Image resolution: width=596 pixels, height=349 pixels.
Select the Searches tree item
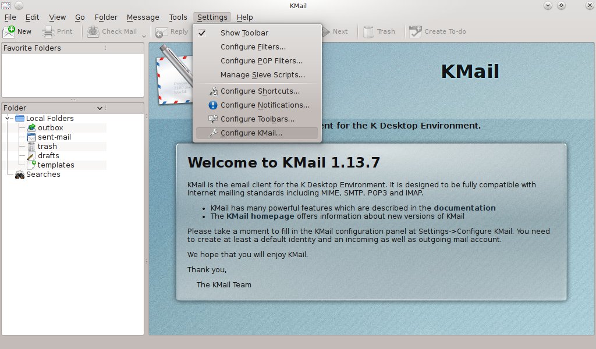click(x=43, y=174)
